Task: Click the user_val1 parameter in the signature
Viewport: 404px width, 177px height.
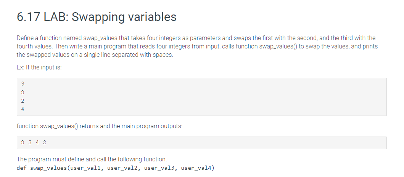Action: 86,168
